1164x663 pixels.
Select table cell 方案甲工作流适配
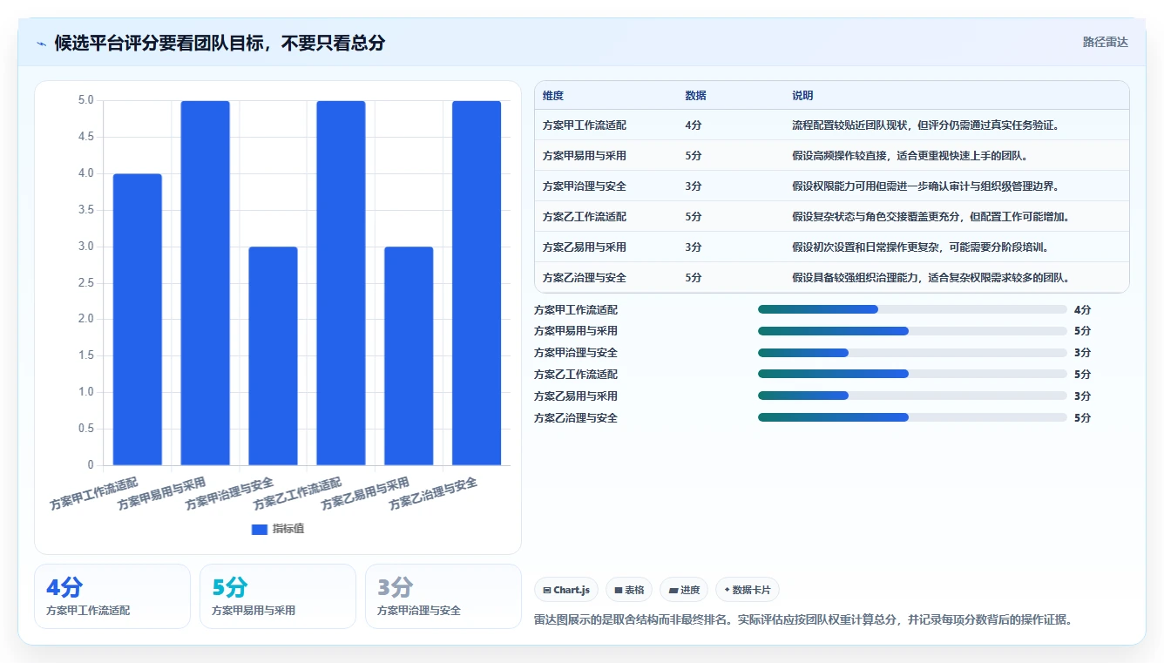(585, 125)
